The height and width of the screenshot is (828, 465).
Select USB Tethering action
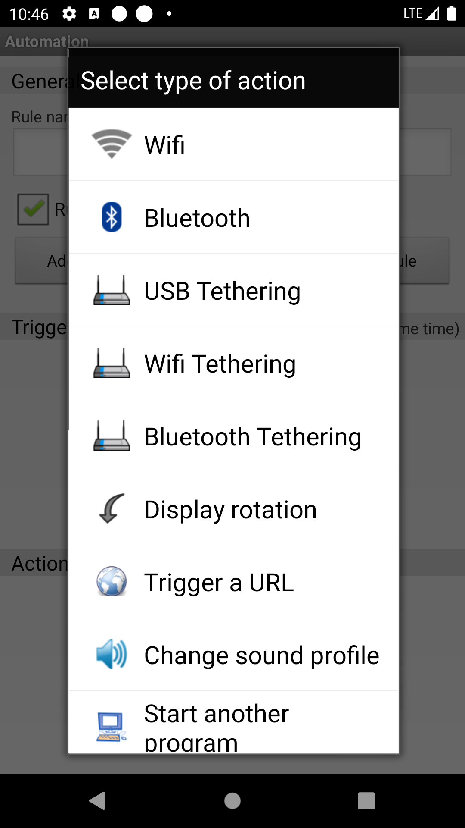[x=222, y=291]
